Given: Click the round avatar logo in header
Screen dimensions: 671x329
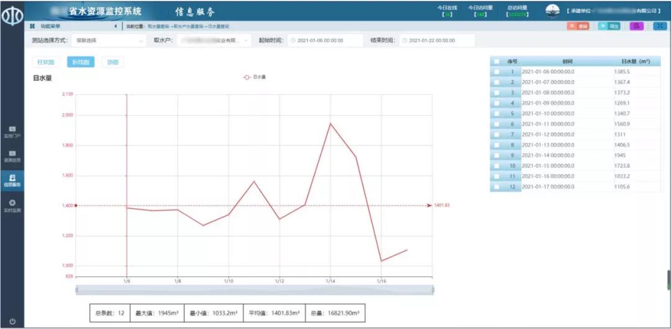Looking at the screenshot, I should pos(552,11).
